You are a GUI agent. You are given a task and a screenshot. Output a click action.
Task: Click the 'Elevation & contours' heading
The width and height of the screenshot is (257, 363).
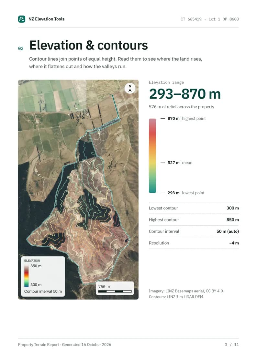coord(88,45)
